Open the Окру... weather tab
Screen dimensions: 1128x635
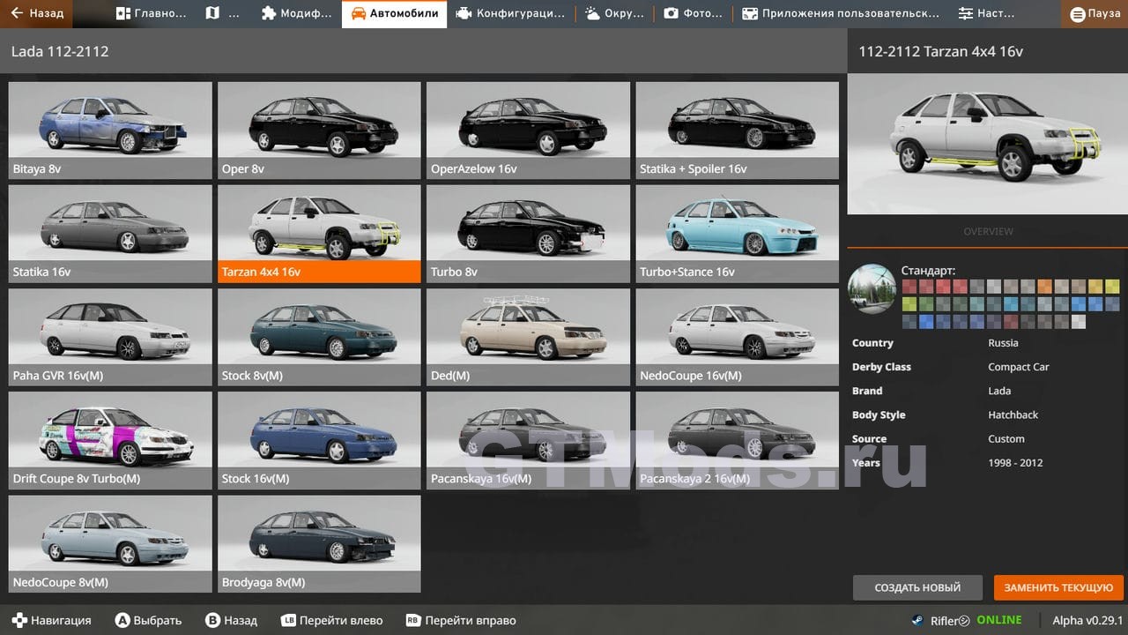coord(614,13)
